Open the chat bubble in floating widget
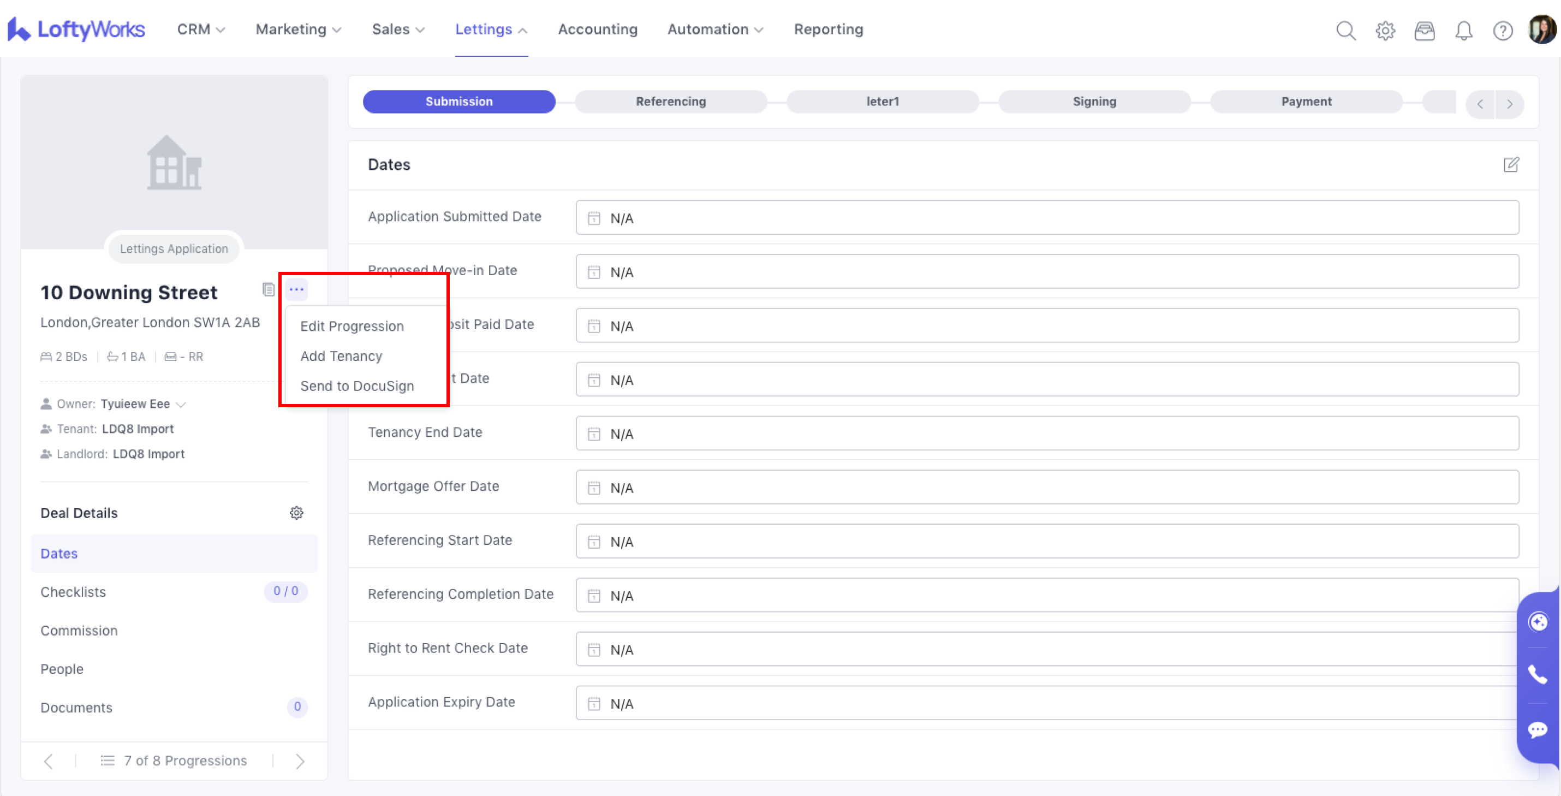1561x796 pixels. pyautogui.click(x=1538, y=729)
